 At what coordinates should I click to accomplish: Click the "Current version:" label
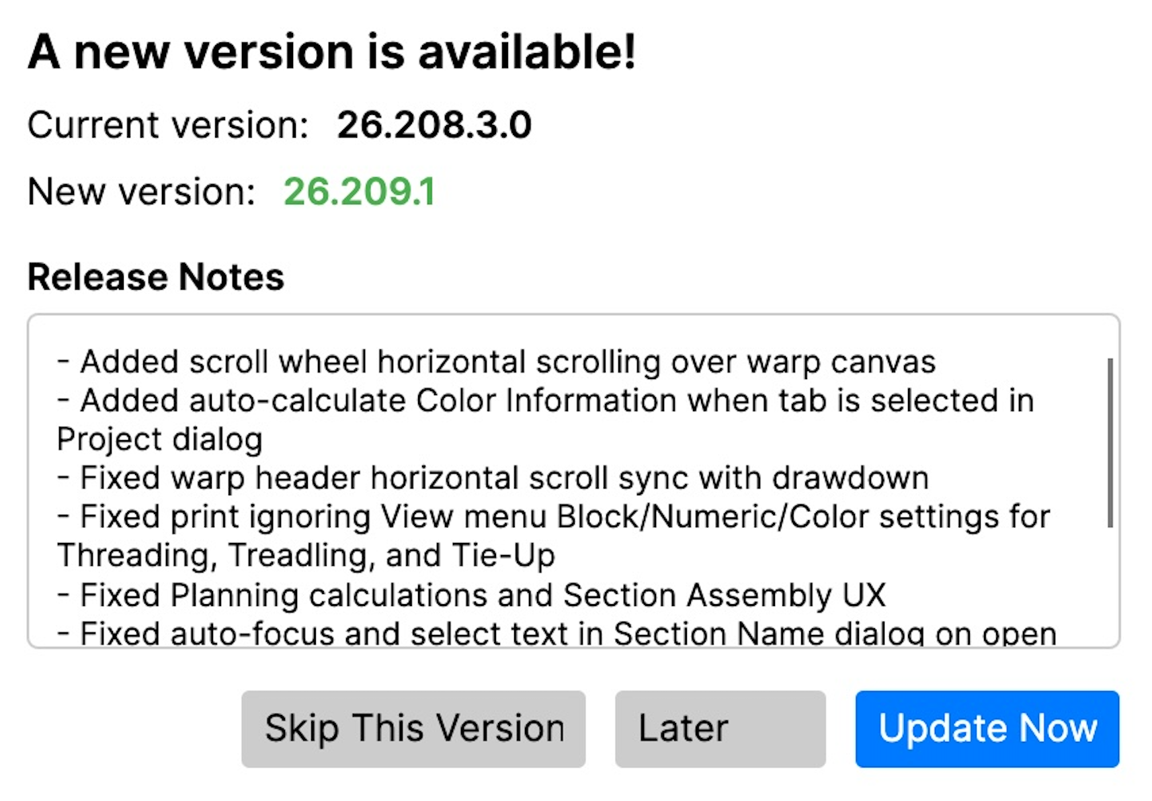tap(168, 125)
